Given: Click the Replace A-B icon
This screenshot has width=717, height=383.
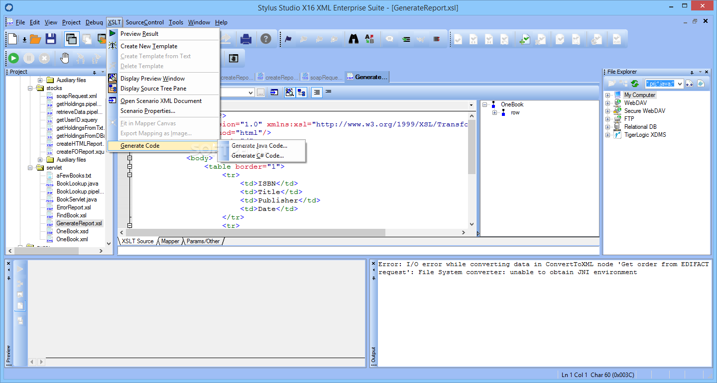Looking at the screenshot, I should click(369, 39).
